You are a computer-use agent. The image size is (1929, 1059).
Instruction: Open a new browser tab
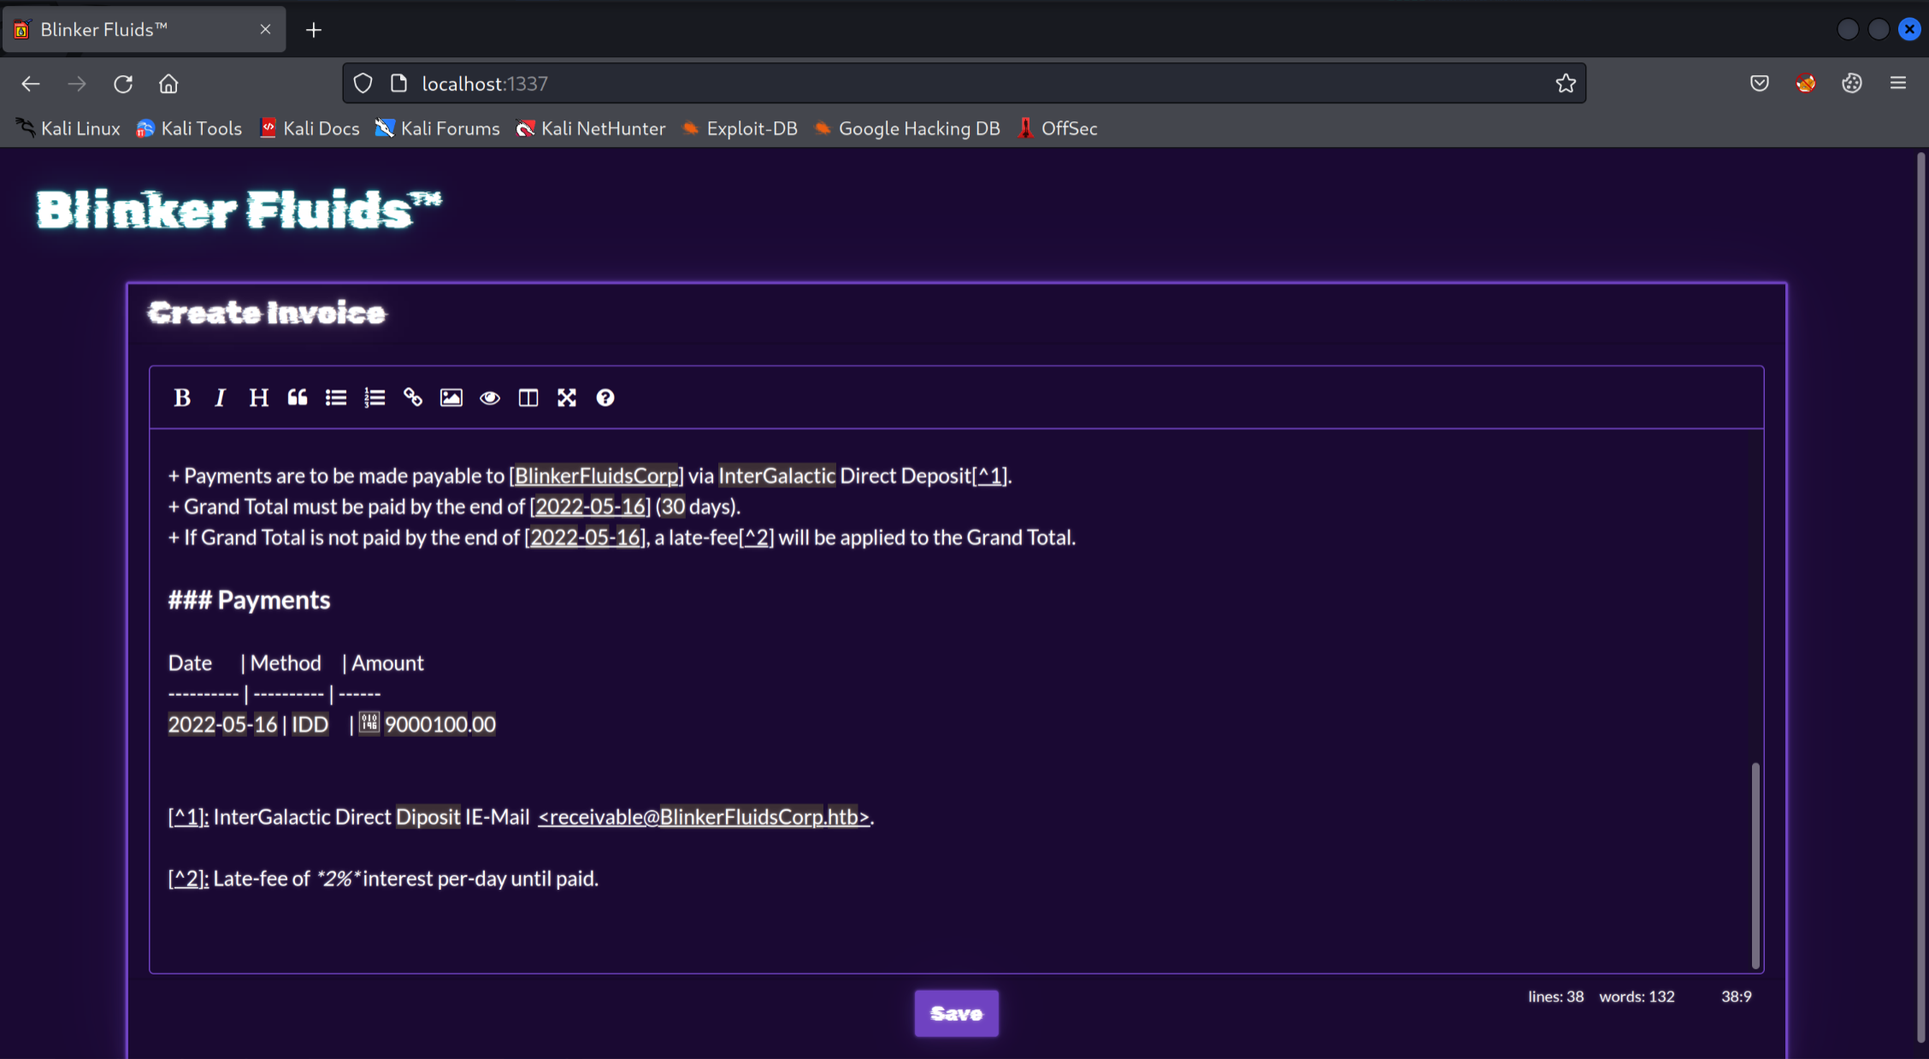[313, 29]
